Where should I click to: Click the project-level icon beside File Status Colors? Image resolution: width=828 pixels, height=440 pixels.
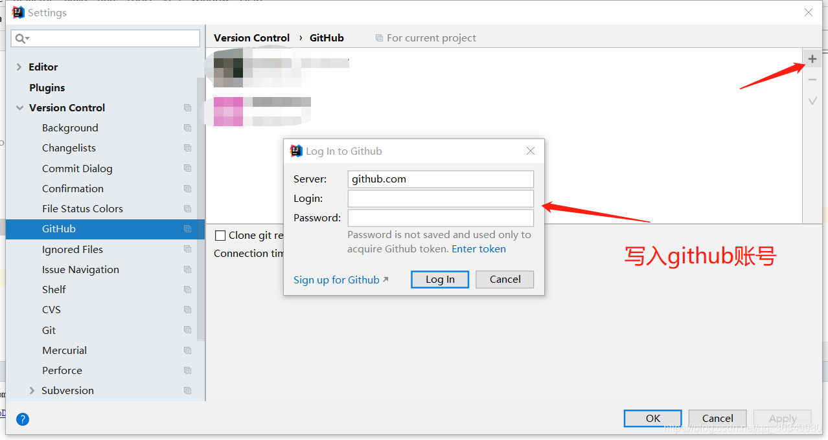point(187,209)
